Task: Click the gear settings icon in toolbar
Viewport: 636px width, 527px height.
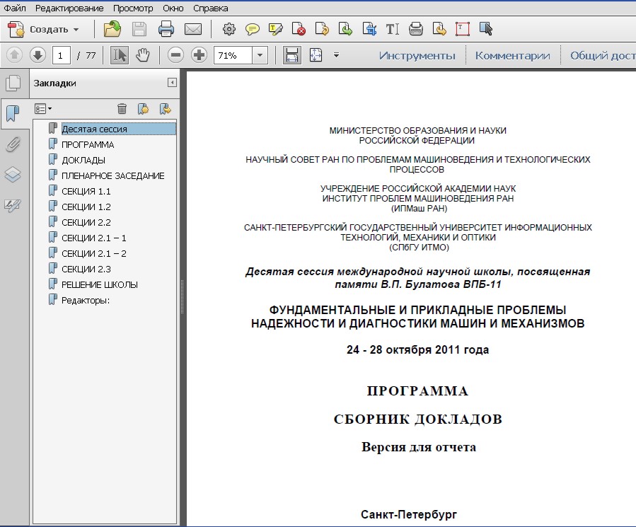Action: coord(229,29)
